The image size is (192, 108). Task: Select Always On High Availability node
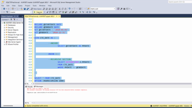tap(15, 35)
